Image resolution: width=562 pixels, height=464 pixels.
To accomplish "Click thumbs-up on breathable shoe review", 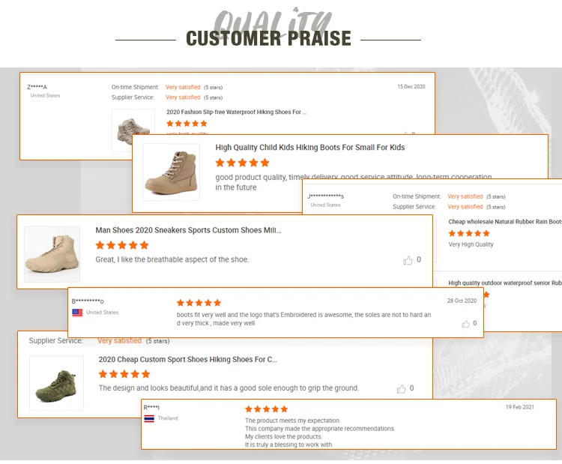I will (x=408, y=260).
